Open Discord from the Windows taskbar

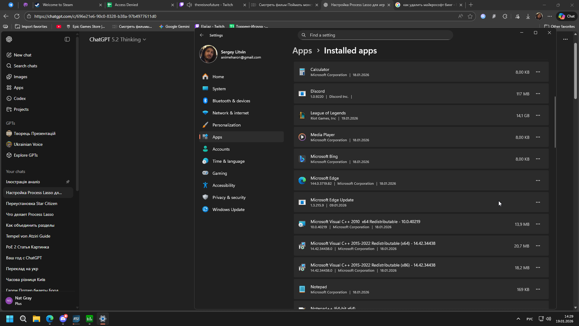pos(63,319)
